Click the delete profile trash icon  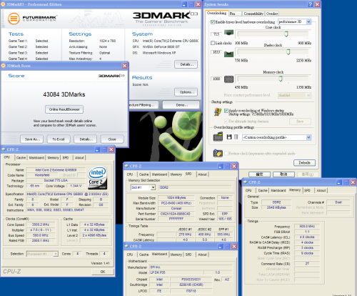(x=236, y=137)
